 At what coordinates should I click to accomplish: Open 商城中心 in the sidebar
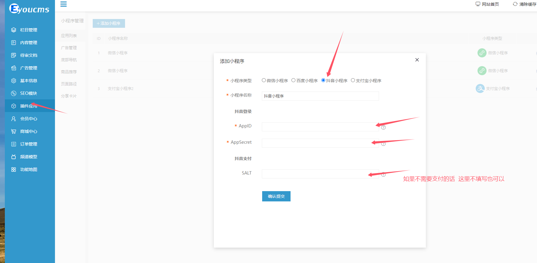30,131
